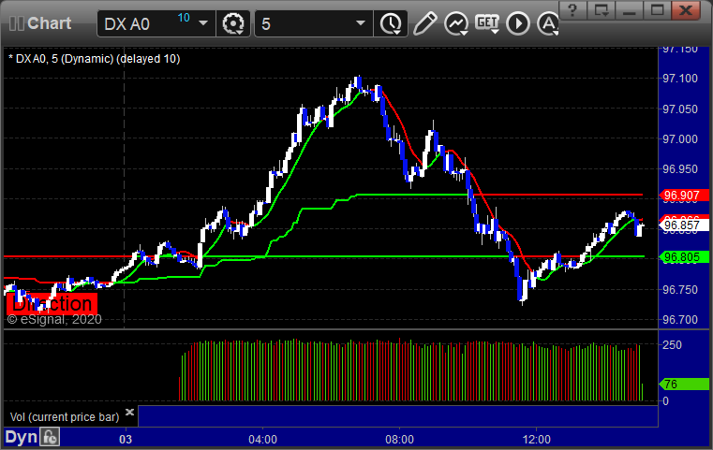Image resolution: width=713 pixels, height=450 pixels.
Task: Click the 03 date axis label
Action: [x=126, y=440]
